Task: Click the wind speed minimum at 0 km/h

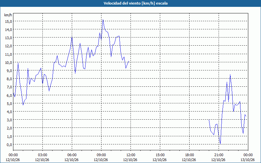Action: click(221, 144)
